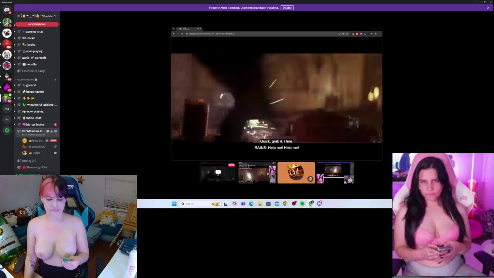This screenshot has width=494, height=278.
Task: Click Dahlia in voice channel list
Action: point(36,153)
